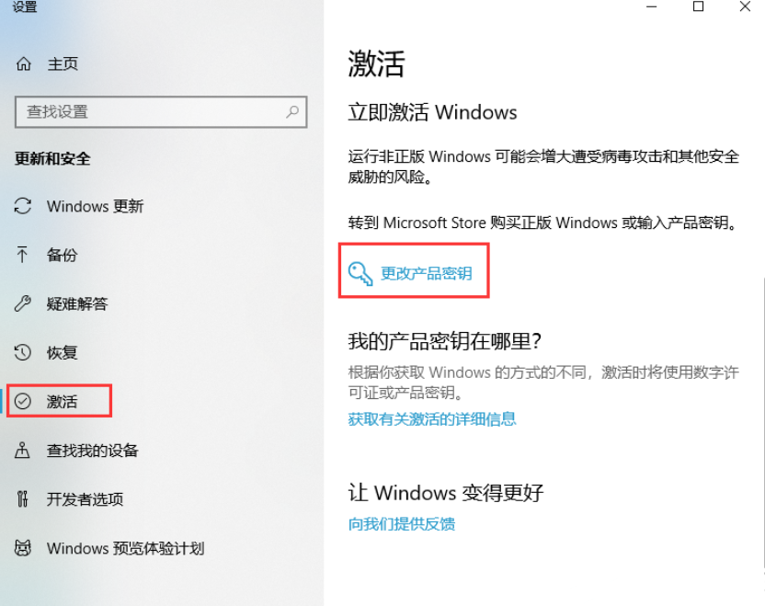Screen dimensions: 765x606
Task: Click the home icon beside 主页
Action: coord(23,64)
